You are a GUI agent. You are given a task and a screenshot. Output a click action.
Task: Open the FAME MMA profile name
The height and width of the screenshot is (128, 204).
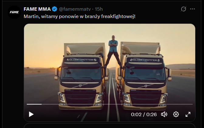[37, 9]
